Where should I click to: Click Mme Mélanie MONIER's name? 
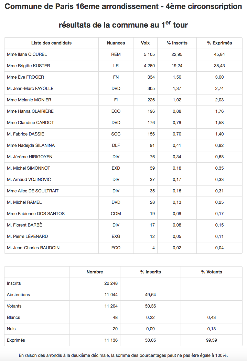[29, 100]
